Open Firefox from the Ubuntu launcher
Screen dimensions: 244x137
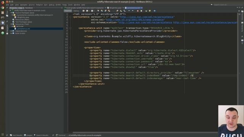pyautogui.click(x=3, y=3)
